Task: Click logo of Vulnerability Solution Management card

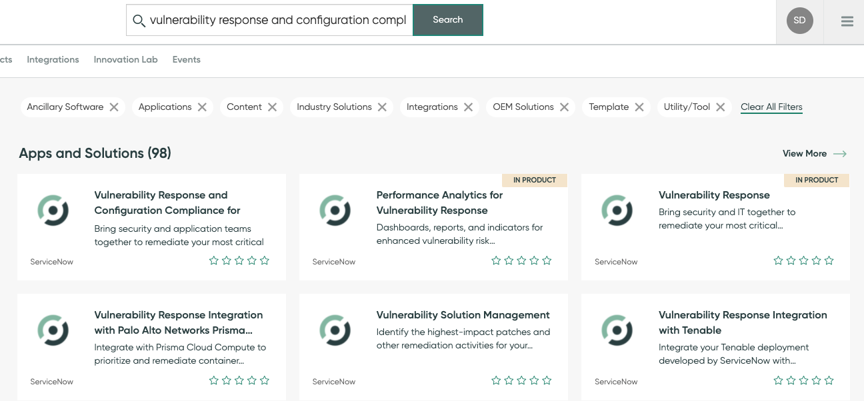Action: point(335,331)
